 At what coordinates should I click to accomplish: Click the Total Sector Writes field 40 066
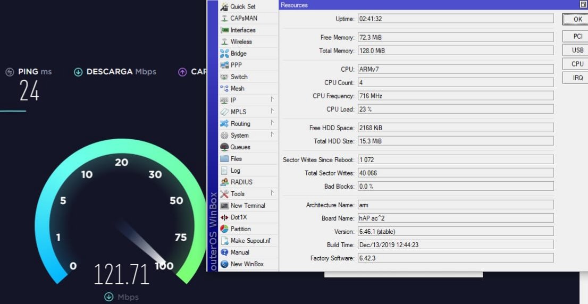point(456,173)
